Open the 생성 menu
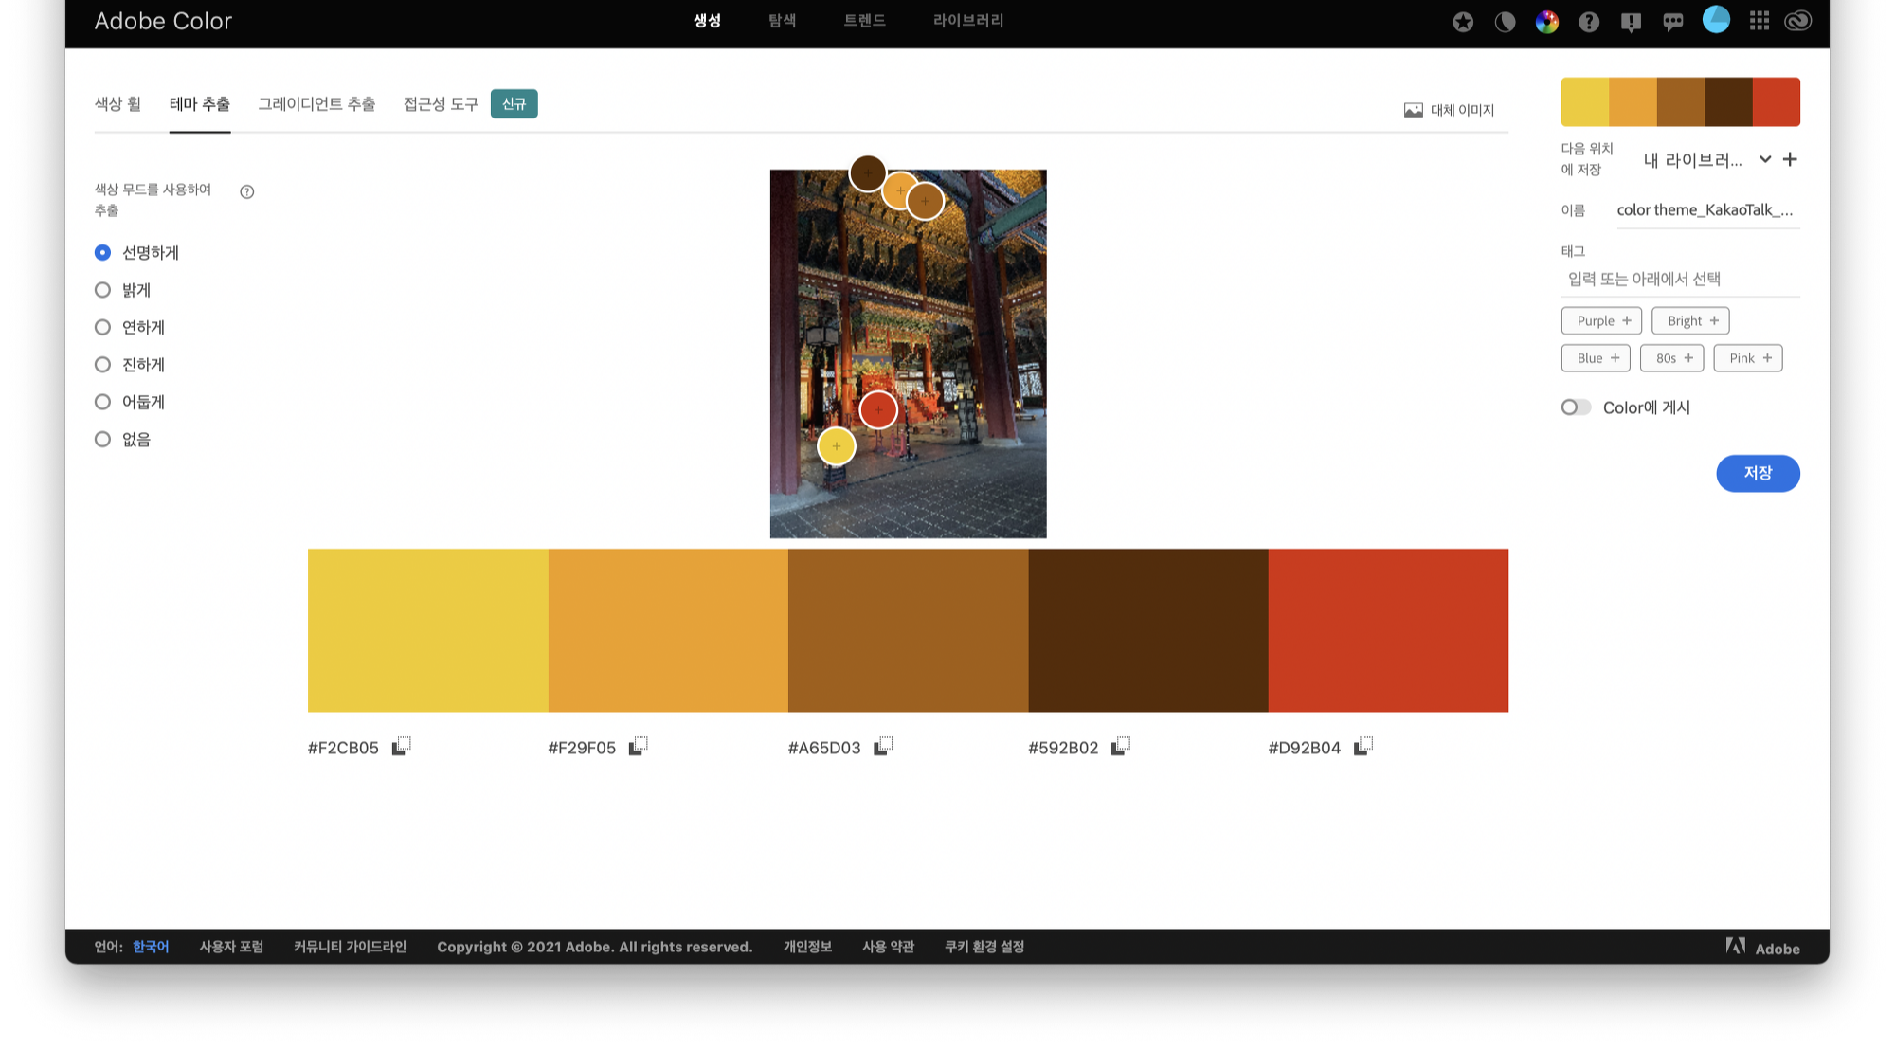Image resolution: width=1895 pixels, height=1050 pixels. tap(707, 21)
